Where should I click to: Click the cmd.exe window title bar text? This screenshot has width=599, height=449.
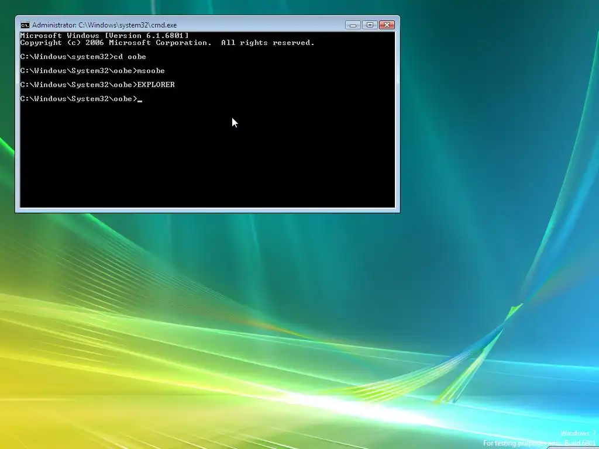104,25
